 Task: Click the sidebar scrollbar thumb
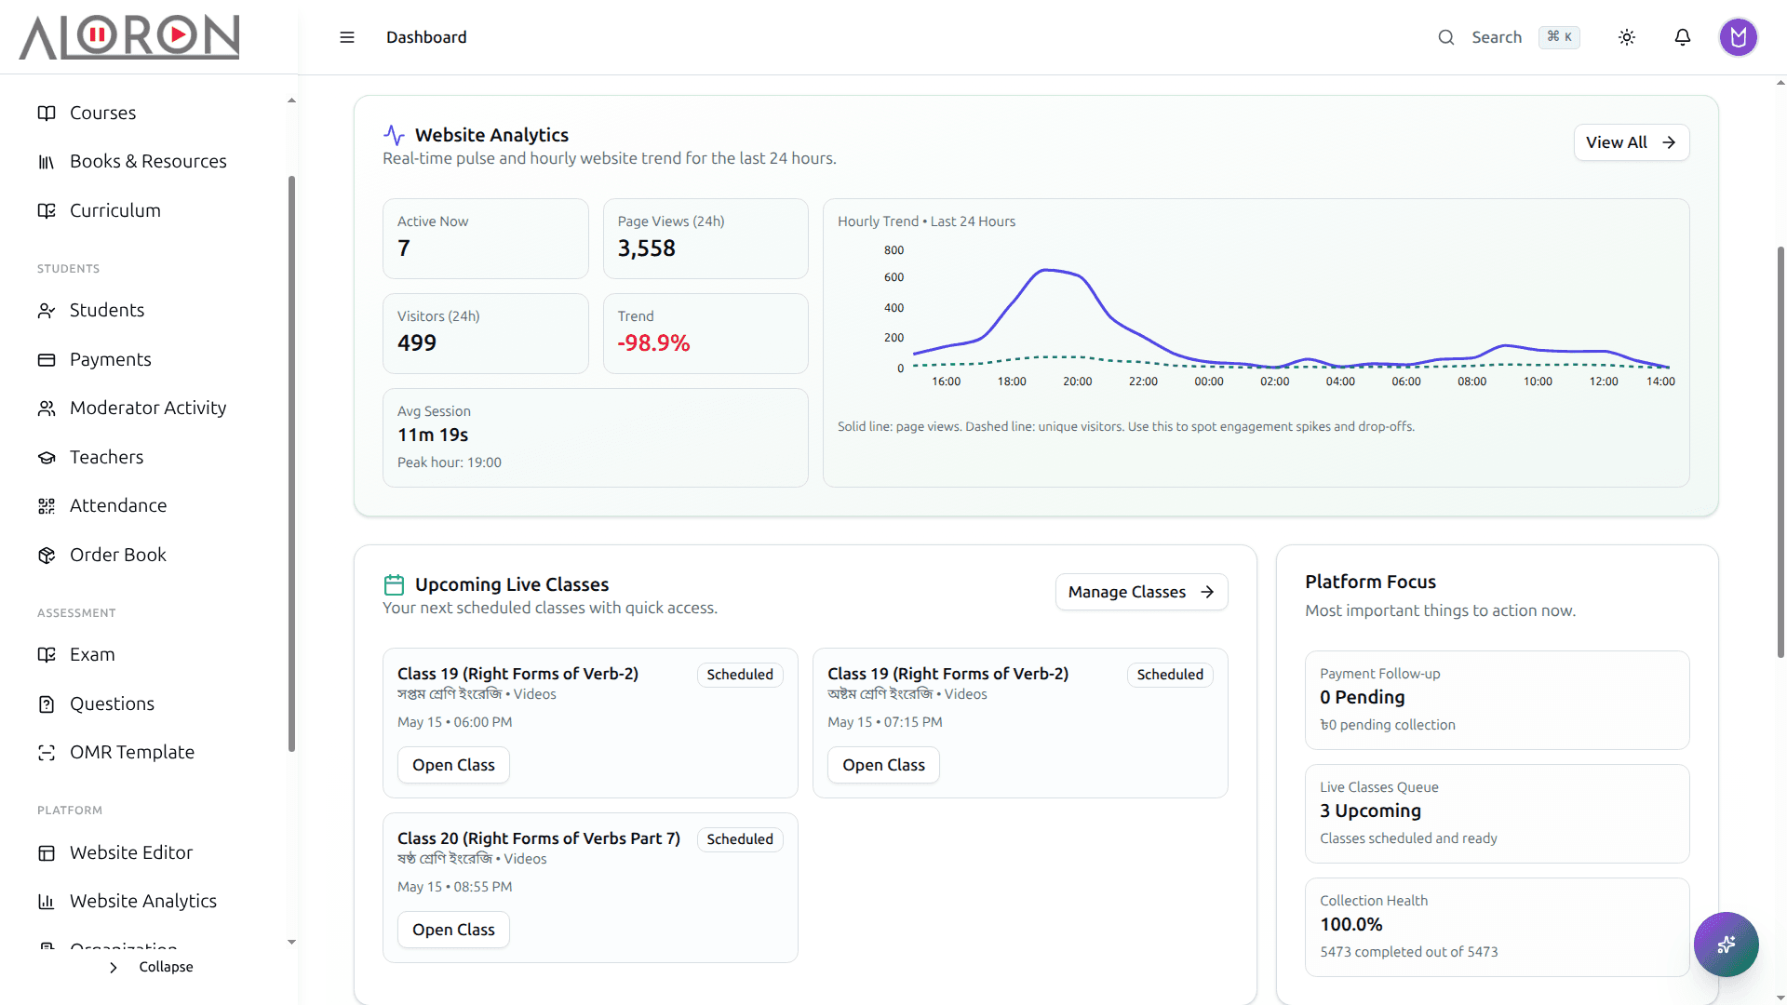click(x=291, y=463)
